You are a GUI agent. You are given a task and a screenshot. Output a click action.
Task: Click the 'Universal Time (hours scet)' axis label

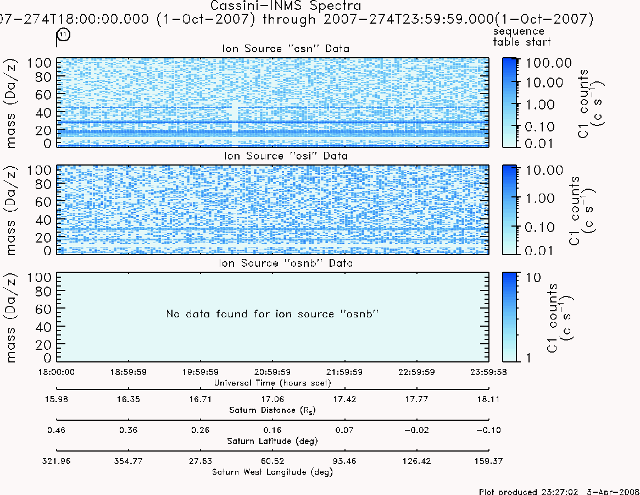tap(272, 383)
